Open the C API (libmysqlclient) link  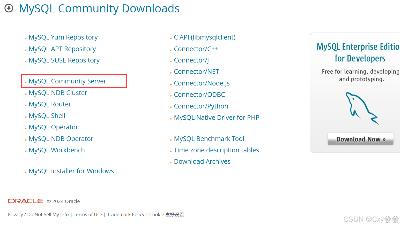(205, 37)
